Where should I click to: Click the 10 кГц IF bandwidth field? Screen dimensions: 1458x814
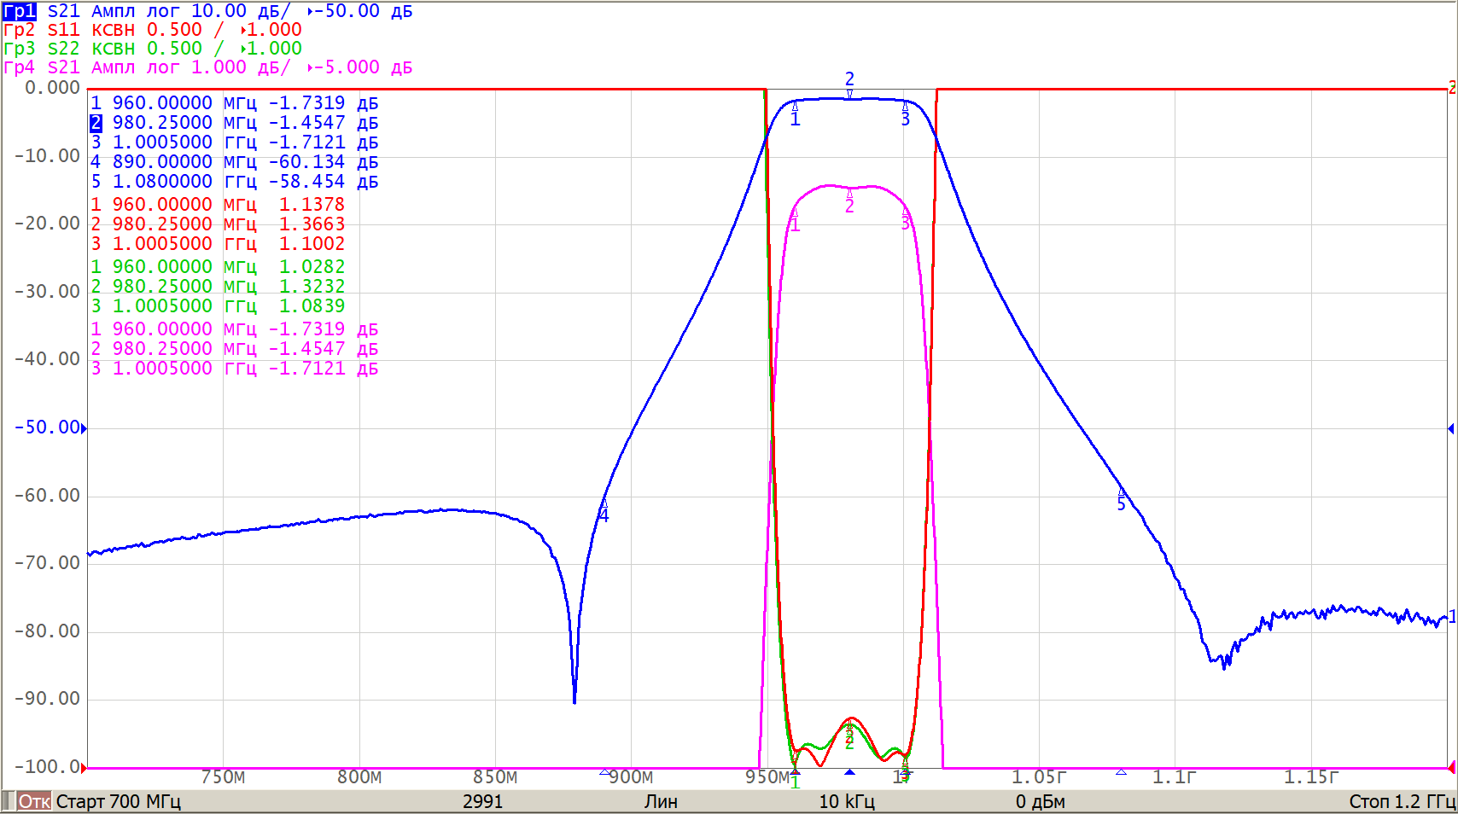(x=846, y=801)
